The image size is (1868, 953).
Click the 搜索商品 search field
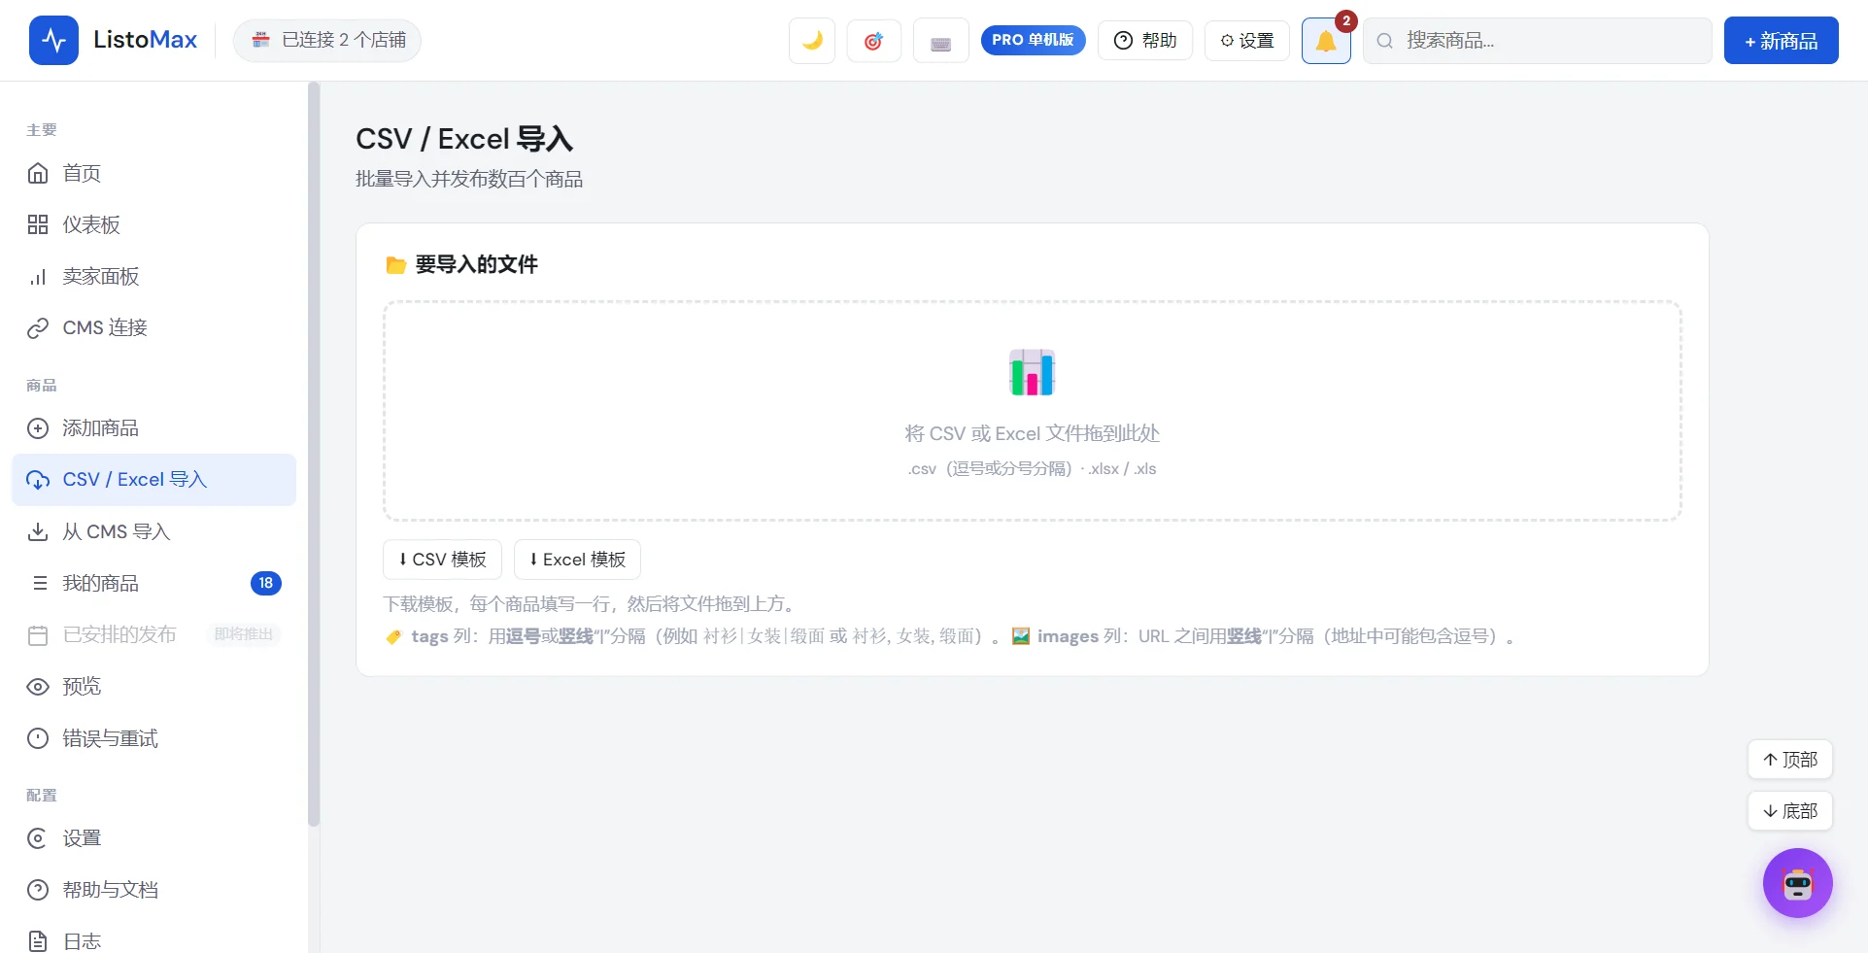click(1538, 41)
